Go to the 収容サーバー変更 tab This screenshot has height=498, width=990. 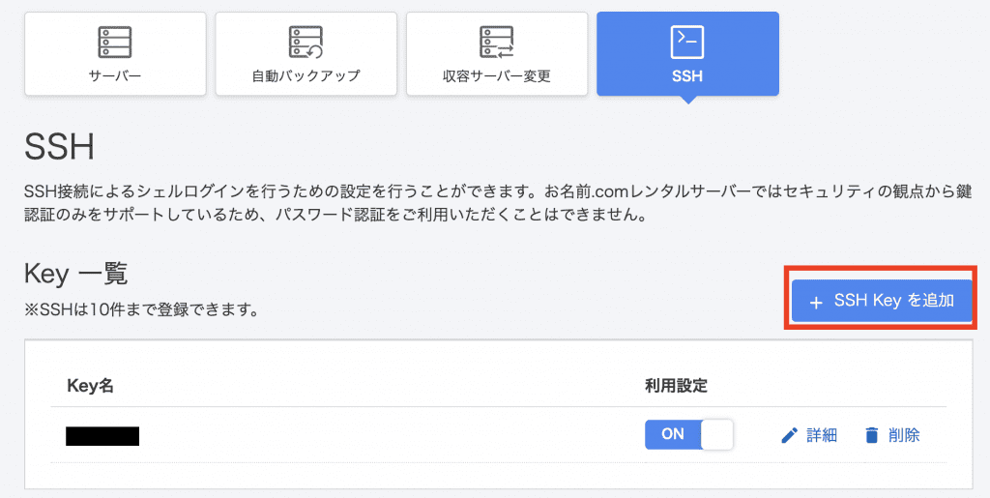[496, 54]
